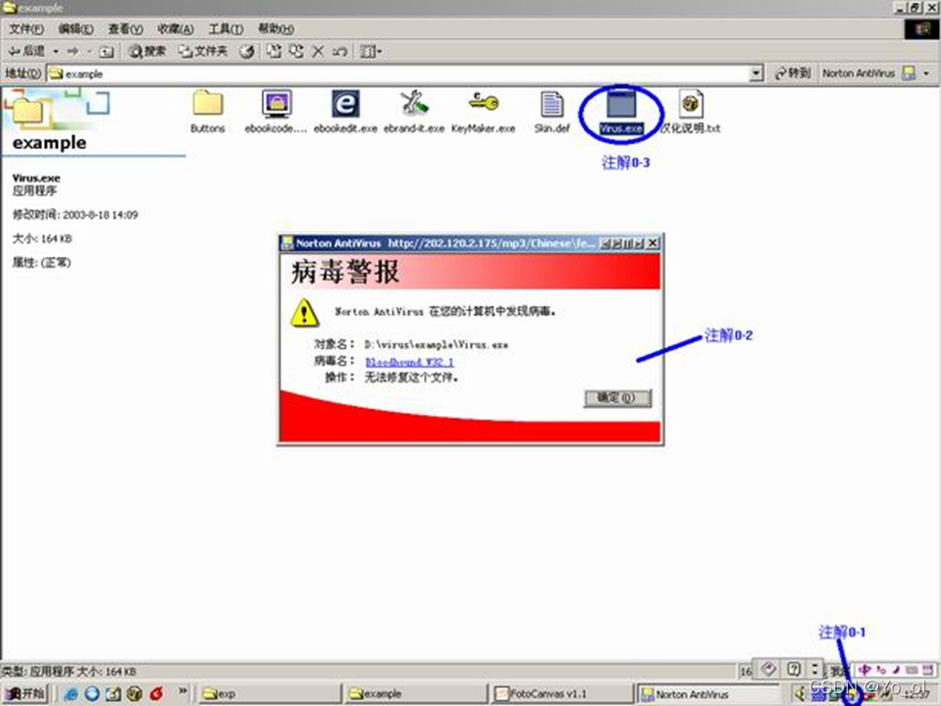Select the ebrand-it.exe file

point(414,112)
